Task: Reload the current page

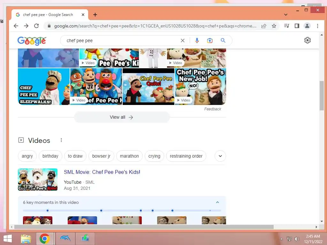Action: [36, 26]
